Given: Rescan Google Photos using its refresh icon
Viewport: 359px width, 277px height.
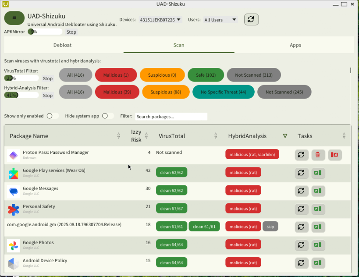Looking at the screenshot, I should click(301, 245).
